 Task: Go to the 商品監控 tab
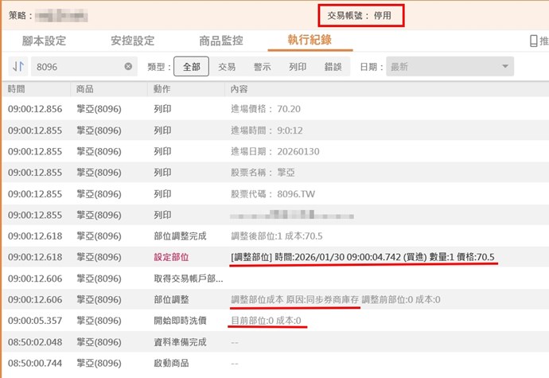[220, 41]
